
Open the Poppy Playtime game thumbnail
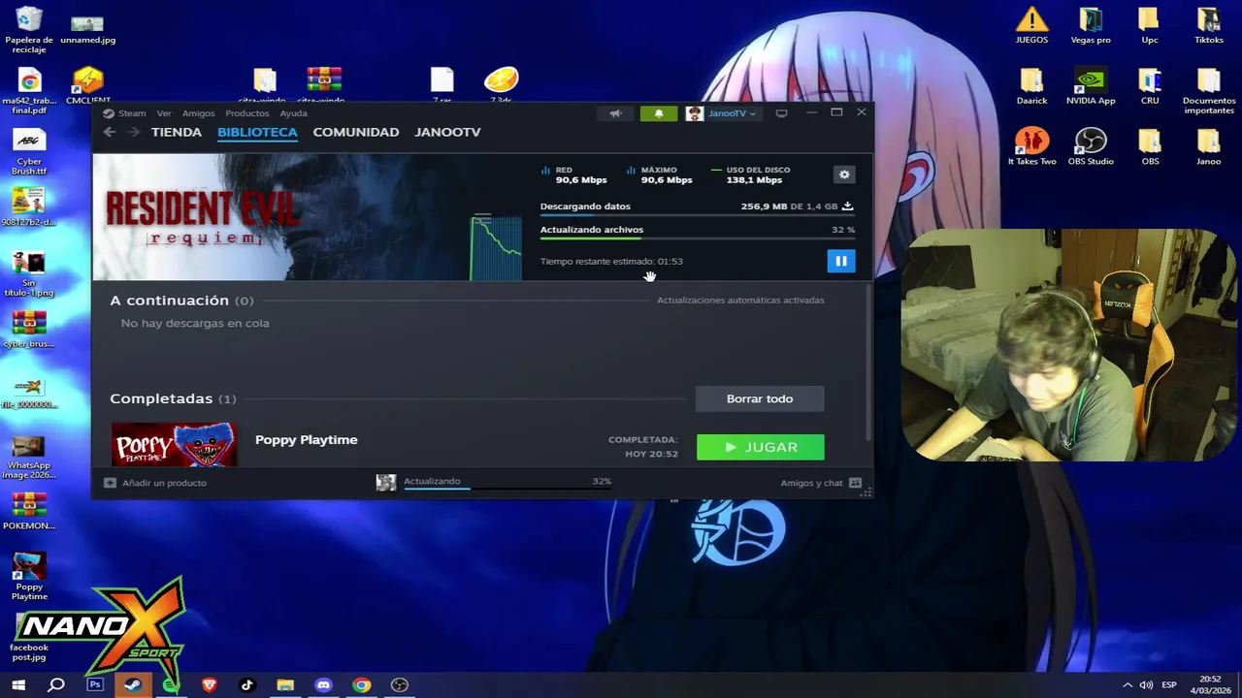(174, 444)
